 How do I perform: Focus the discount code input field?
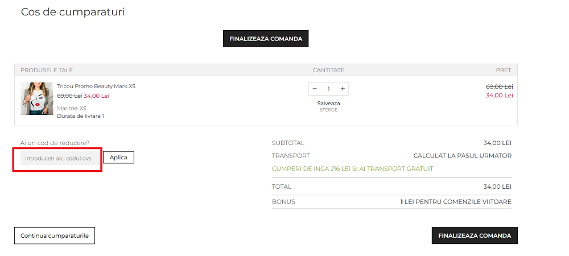point(58,158)
